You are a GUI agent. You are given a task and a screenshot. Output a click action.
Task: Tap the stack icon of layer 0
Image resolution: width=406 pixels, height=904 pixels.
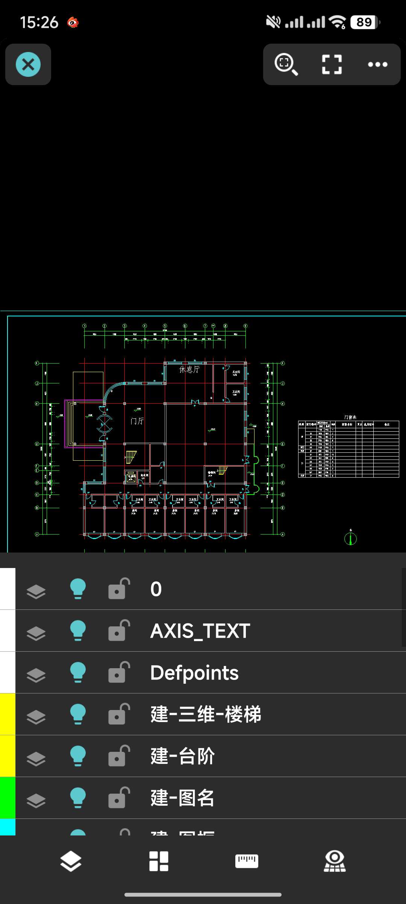coord(36,592)
